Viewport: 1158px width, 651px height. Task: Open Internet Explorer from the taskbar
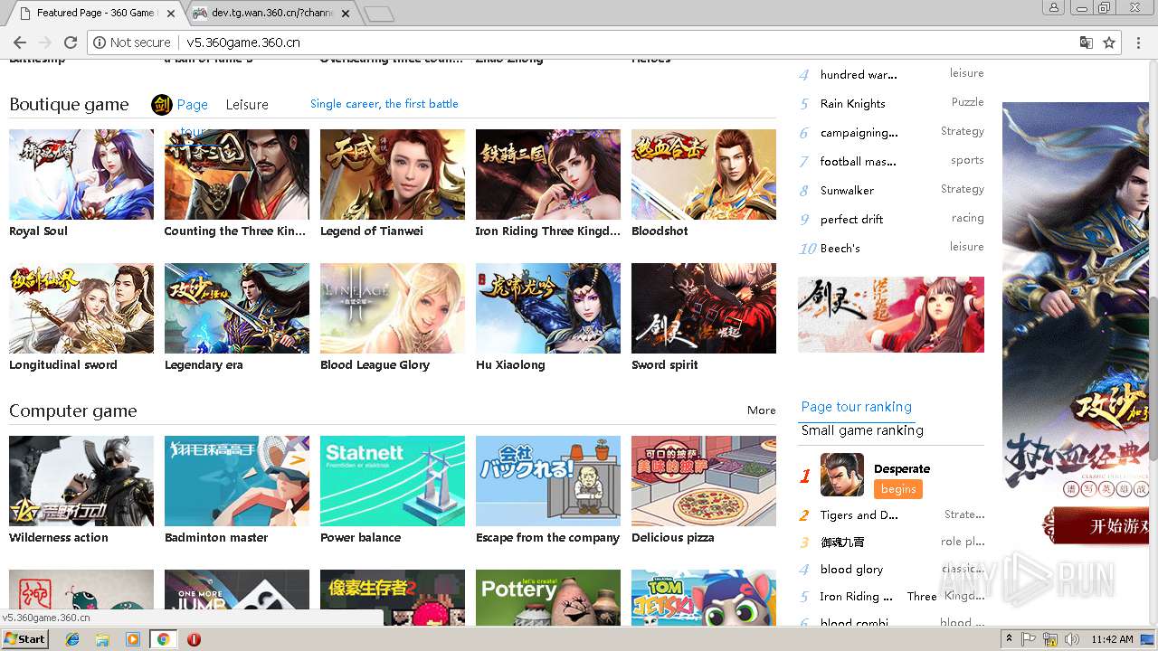click(72, 639)
